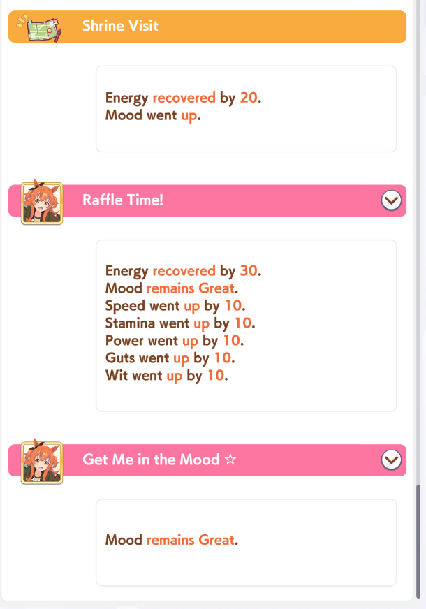
Task: Click the Shrine Visit result box
Action: [247, 109]
